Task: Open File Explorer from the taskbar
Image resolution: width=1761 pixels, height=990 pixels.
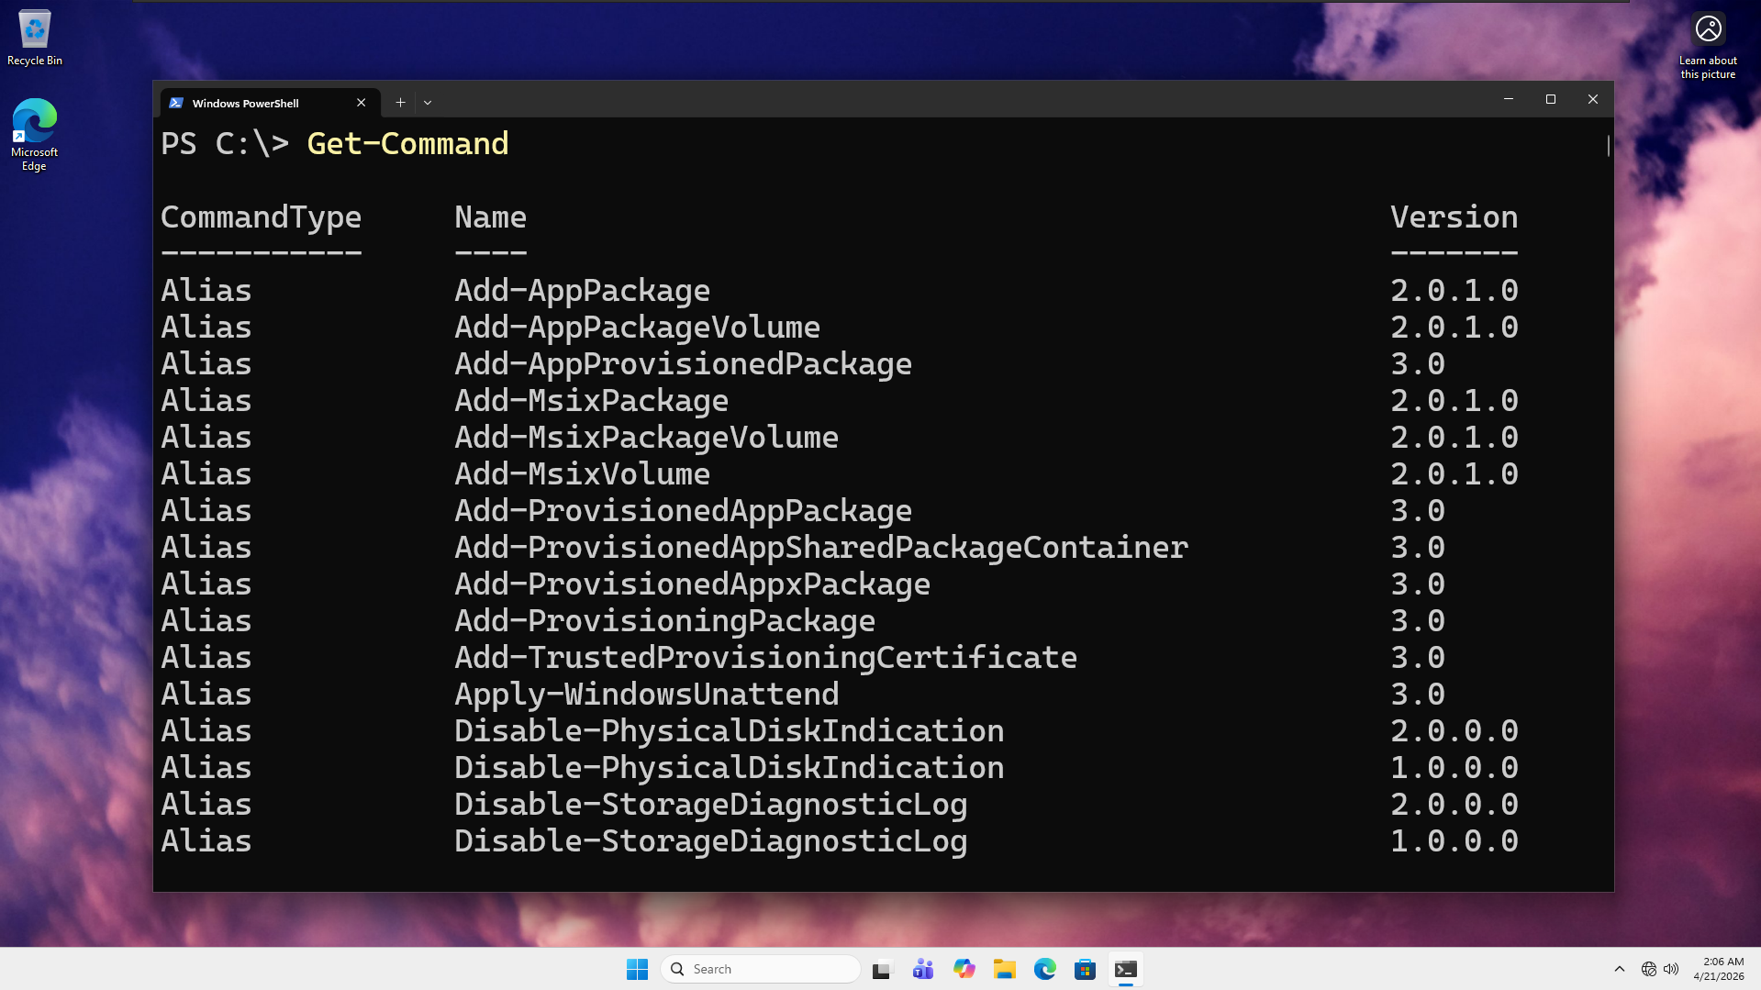Action: click(x=1004, y=969)
